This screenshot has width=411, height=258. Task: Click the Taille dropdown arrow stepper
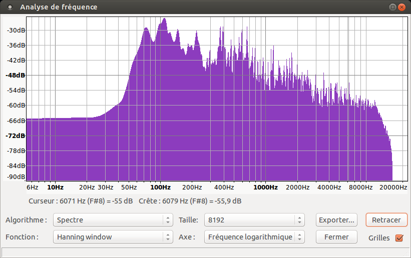[299, 220]
